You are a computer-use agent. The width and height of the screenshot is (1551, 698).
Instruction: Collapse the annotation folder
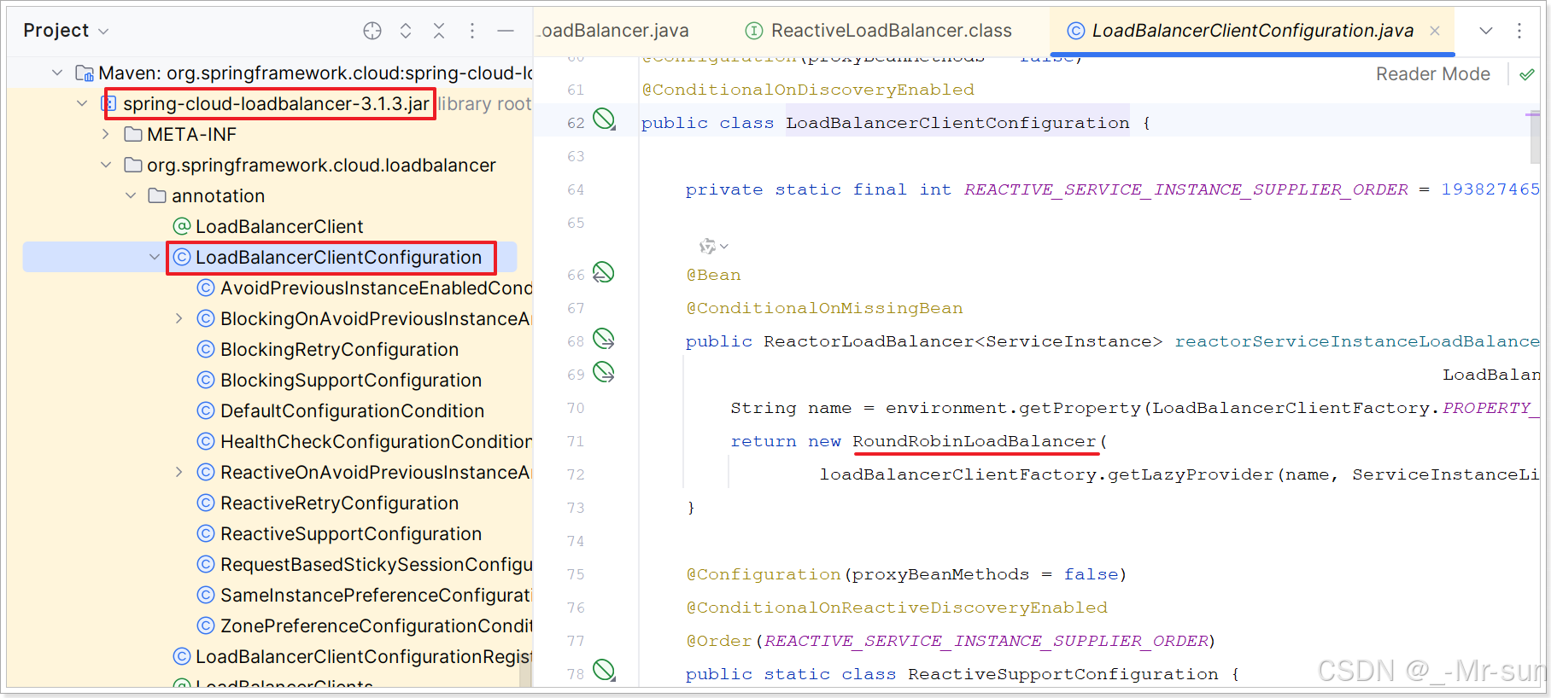[x=131, y=196]
